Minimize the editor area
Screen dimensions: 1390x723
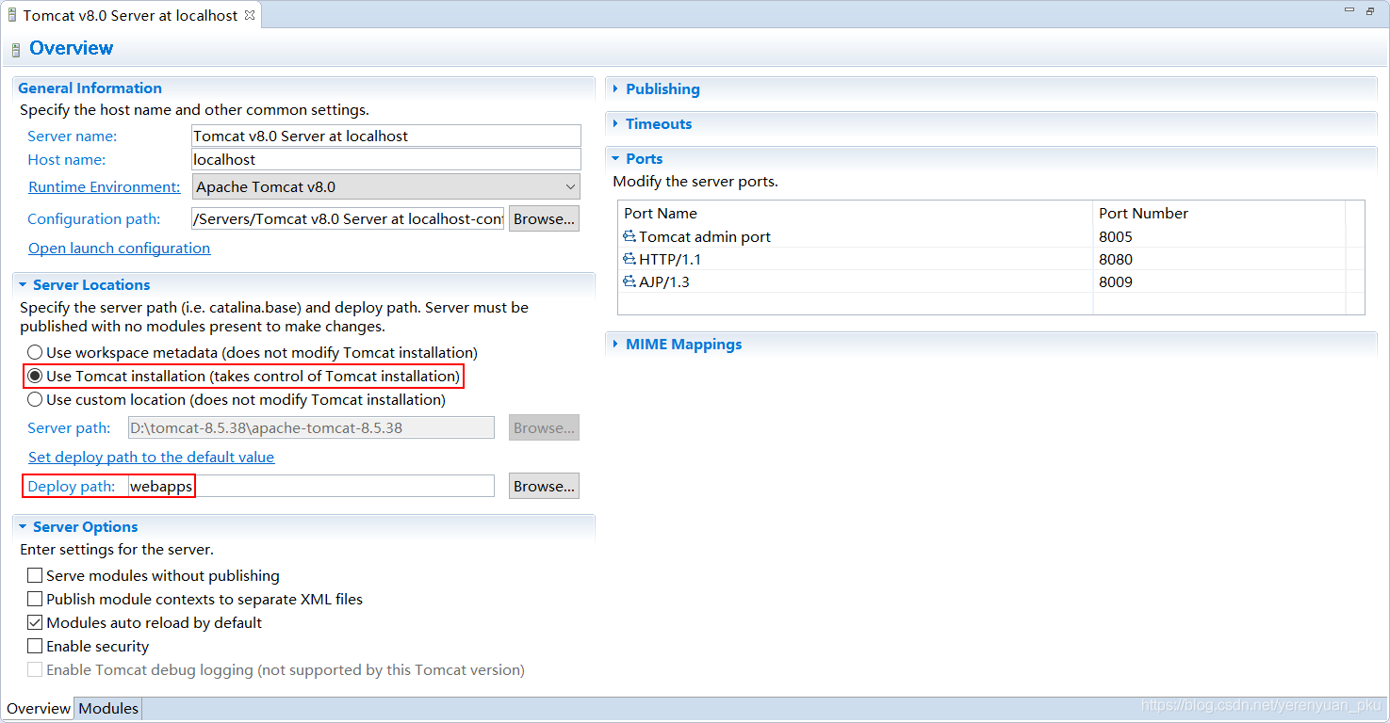click(x=1349, y=11)
